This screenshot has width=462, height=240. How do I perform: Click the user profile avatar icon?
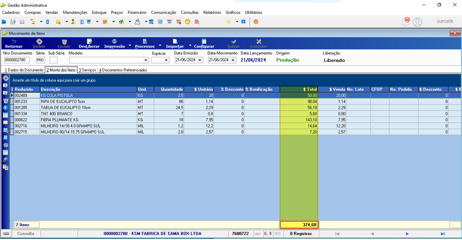pos(417,22)
